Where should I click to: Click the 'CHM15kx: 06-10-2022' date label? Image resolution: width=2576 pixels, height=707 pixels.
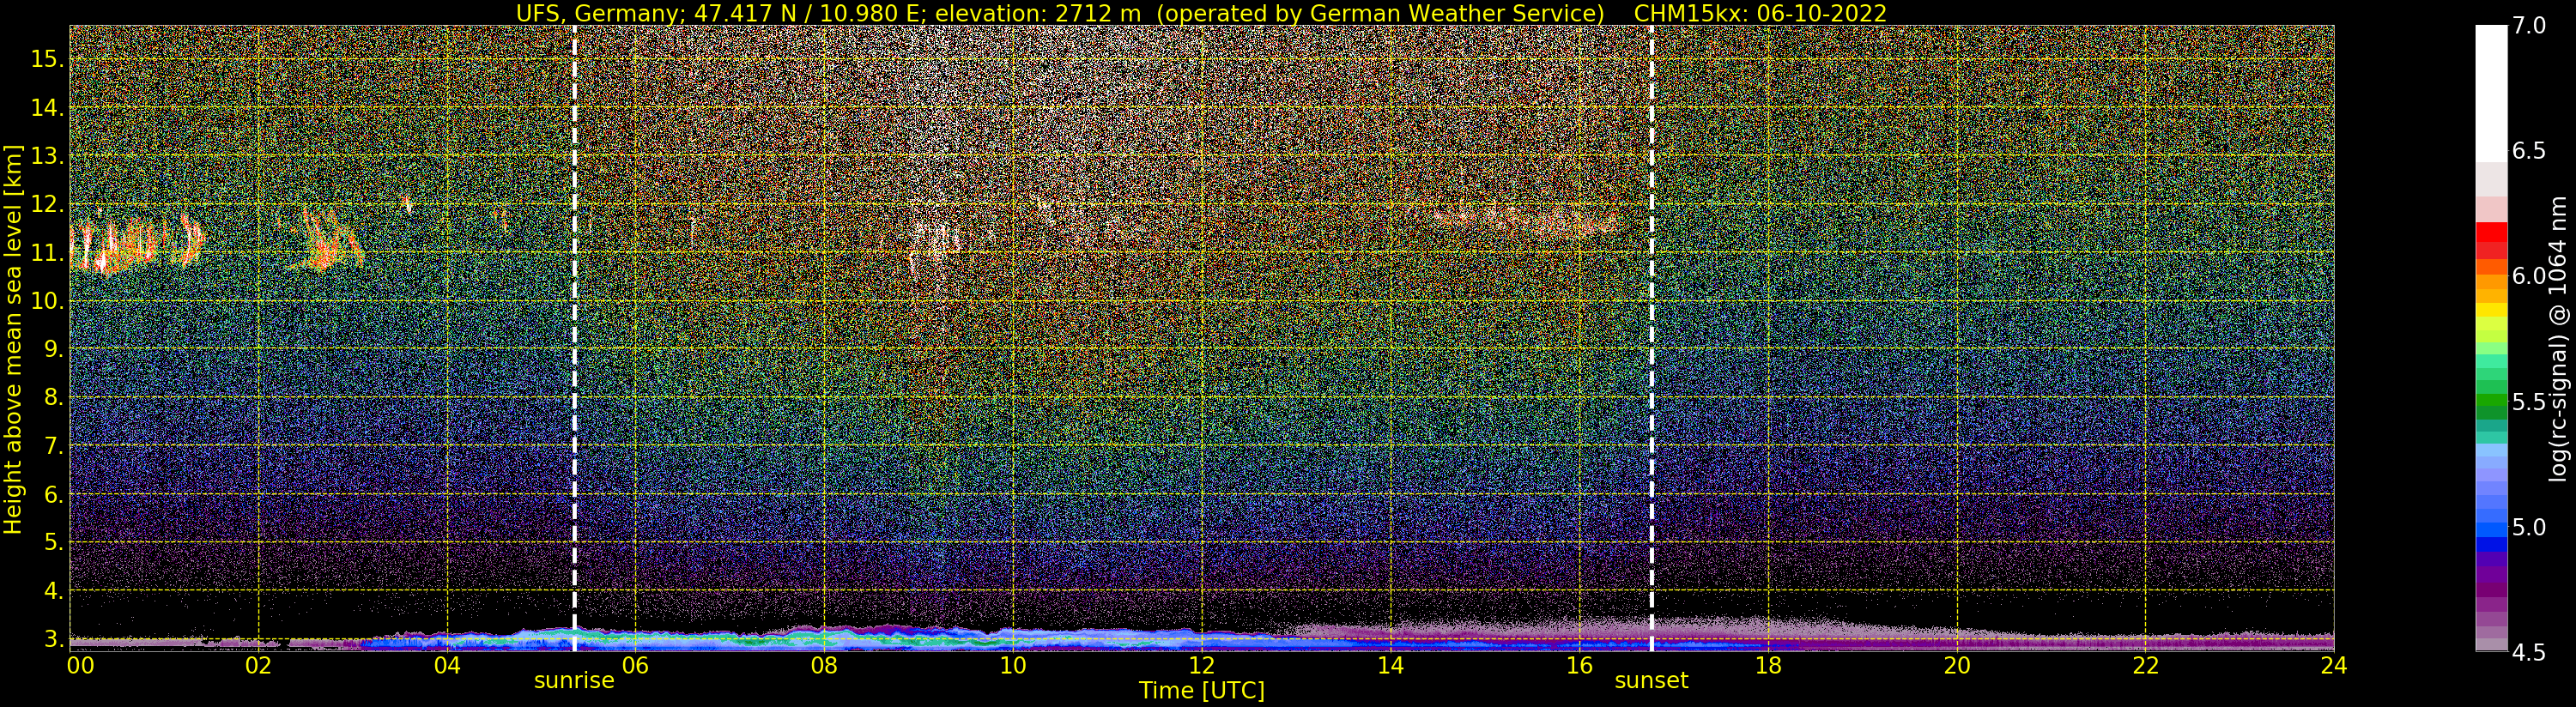1760,13
